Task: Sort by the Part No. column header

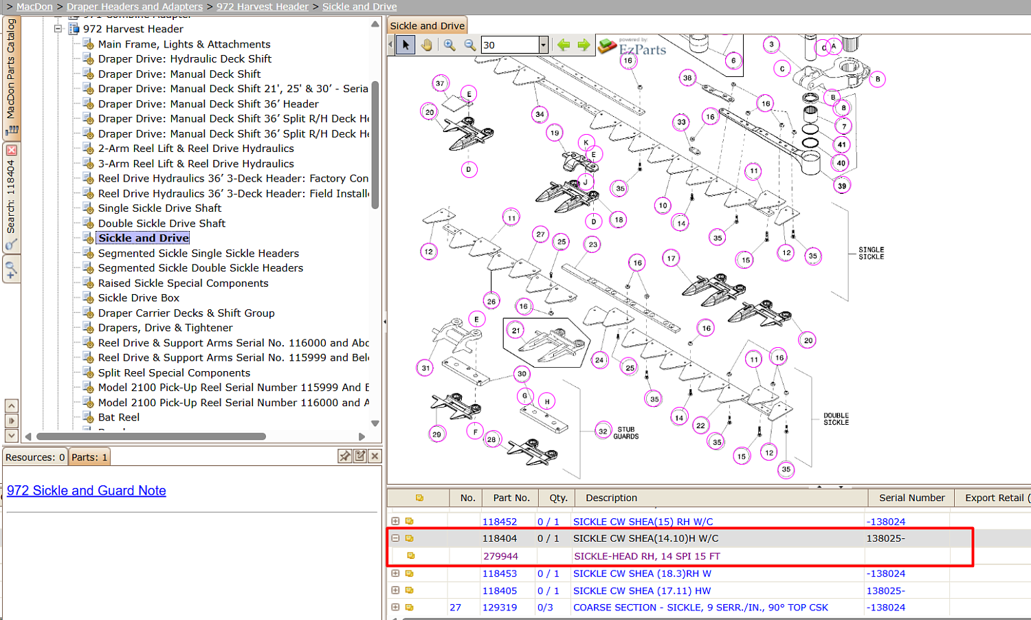Action: pos(511,498)
